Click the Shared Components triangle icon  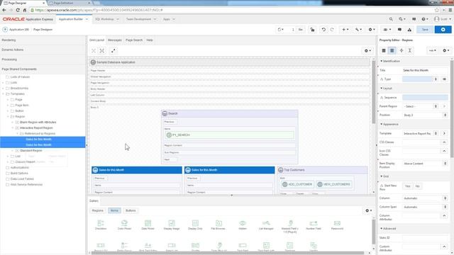pos(409,30)
